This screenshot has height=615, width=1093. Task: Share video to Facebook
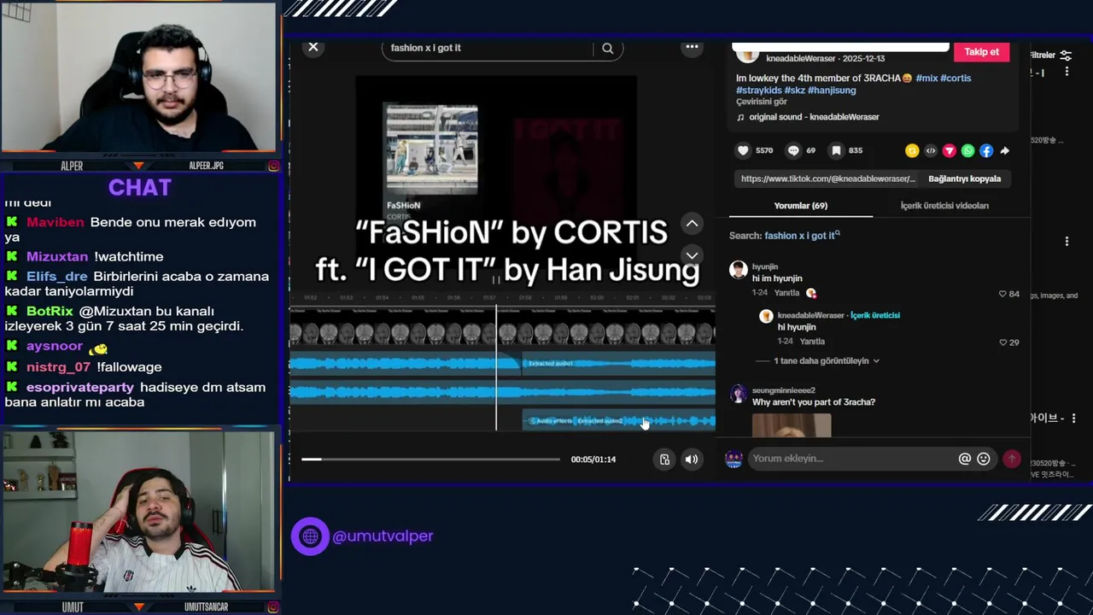point(986,151)
